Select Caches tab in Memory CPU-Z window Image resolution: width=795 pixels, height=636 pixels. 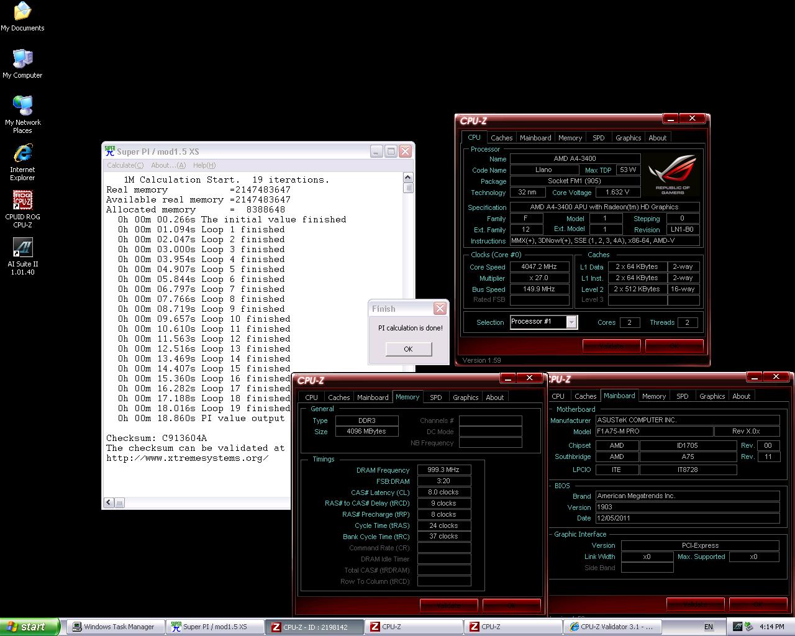pyautogui.click(x=338, y=397)
